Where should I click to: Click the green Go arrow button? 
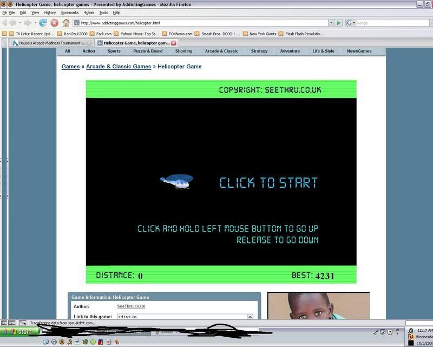click(339, 23)
